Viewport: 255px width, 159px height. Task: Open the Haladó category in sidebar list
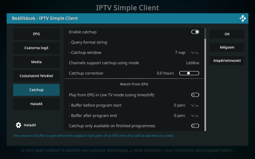[36, 104]
